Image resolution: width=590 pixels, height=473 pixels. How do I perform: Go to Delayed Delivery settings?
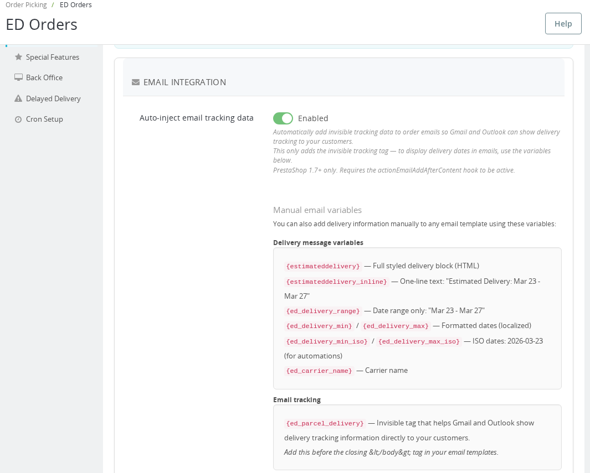(53, 98)
